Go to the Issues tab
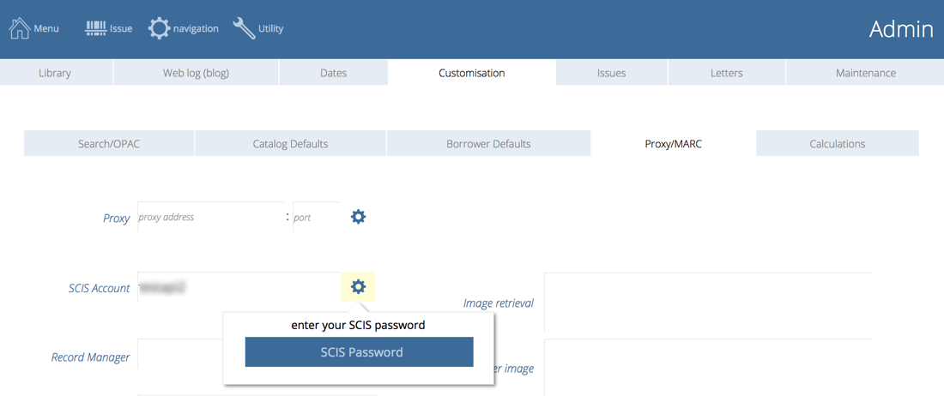Screen dimensions: 944x396 pyautogui.click(x=611, y=73)
